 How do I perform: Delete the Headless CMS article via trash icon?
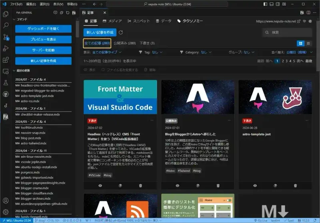pos(140,185)
